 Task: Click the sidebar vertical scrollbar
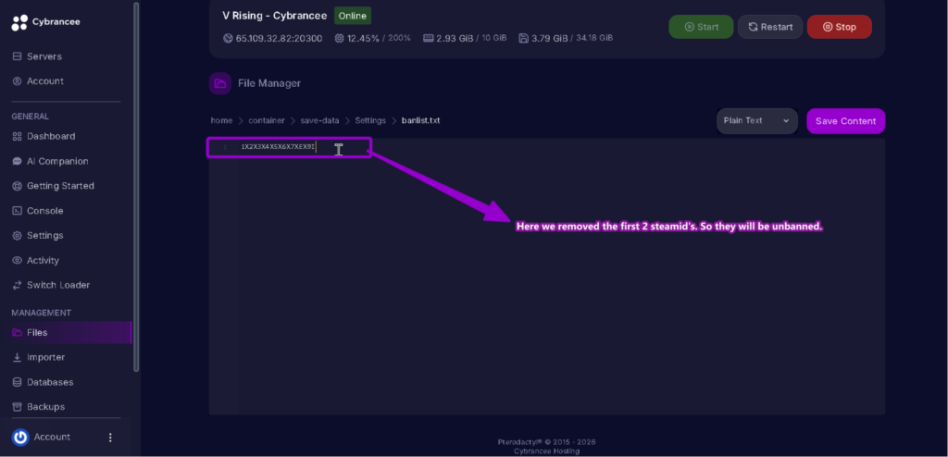point(136,188)
